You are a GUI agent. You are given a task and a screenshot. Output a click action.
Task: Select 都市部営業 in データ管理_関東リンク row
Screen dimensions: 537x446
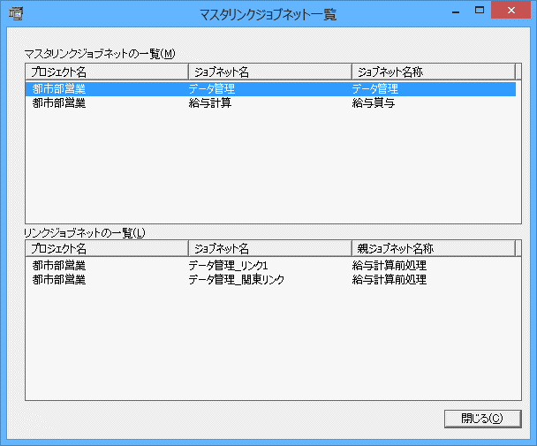59,279
